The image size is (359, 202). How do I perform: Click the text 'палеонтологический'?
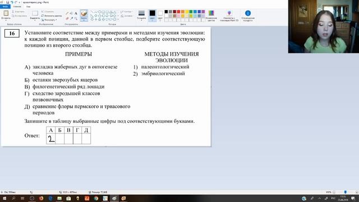point(165,67)
